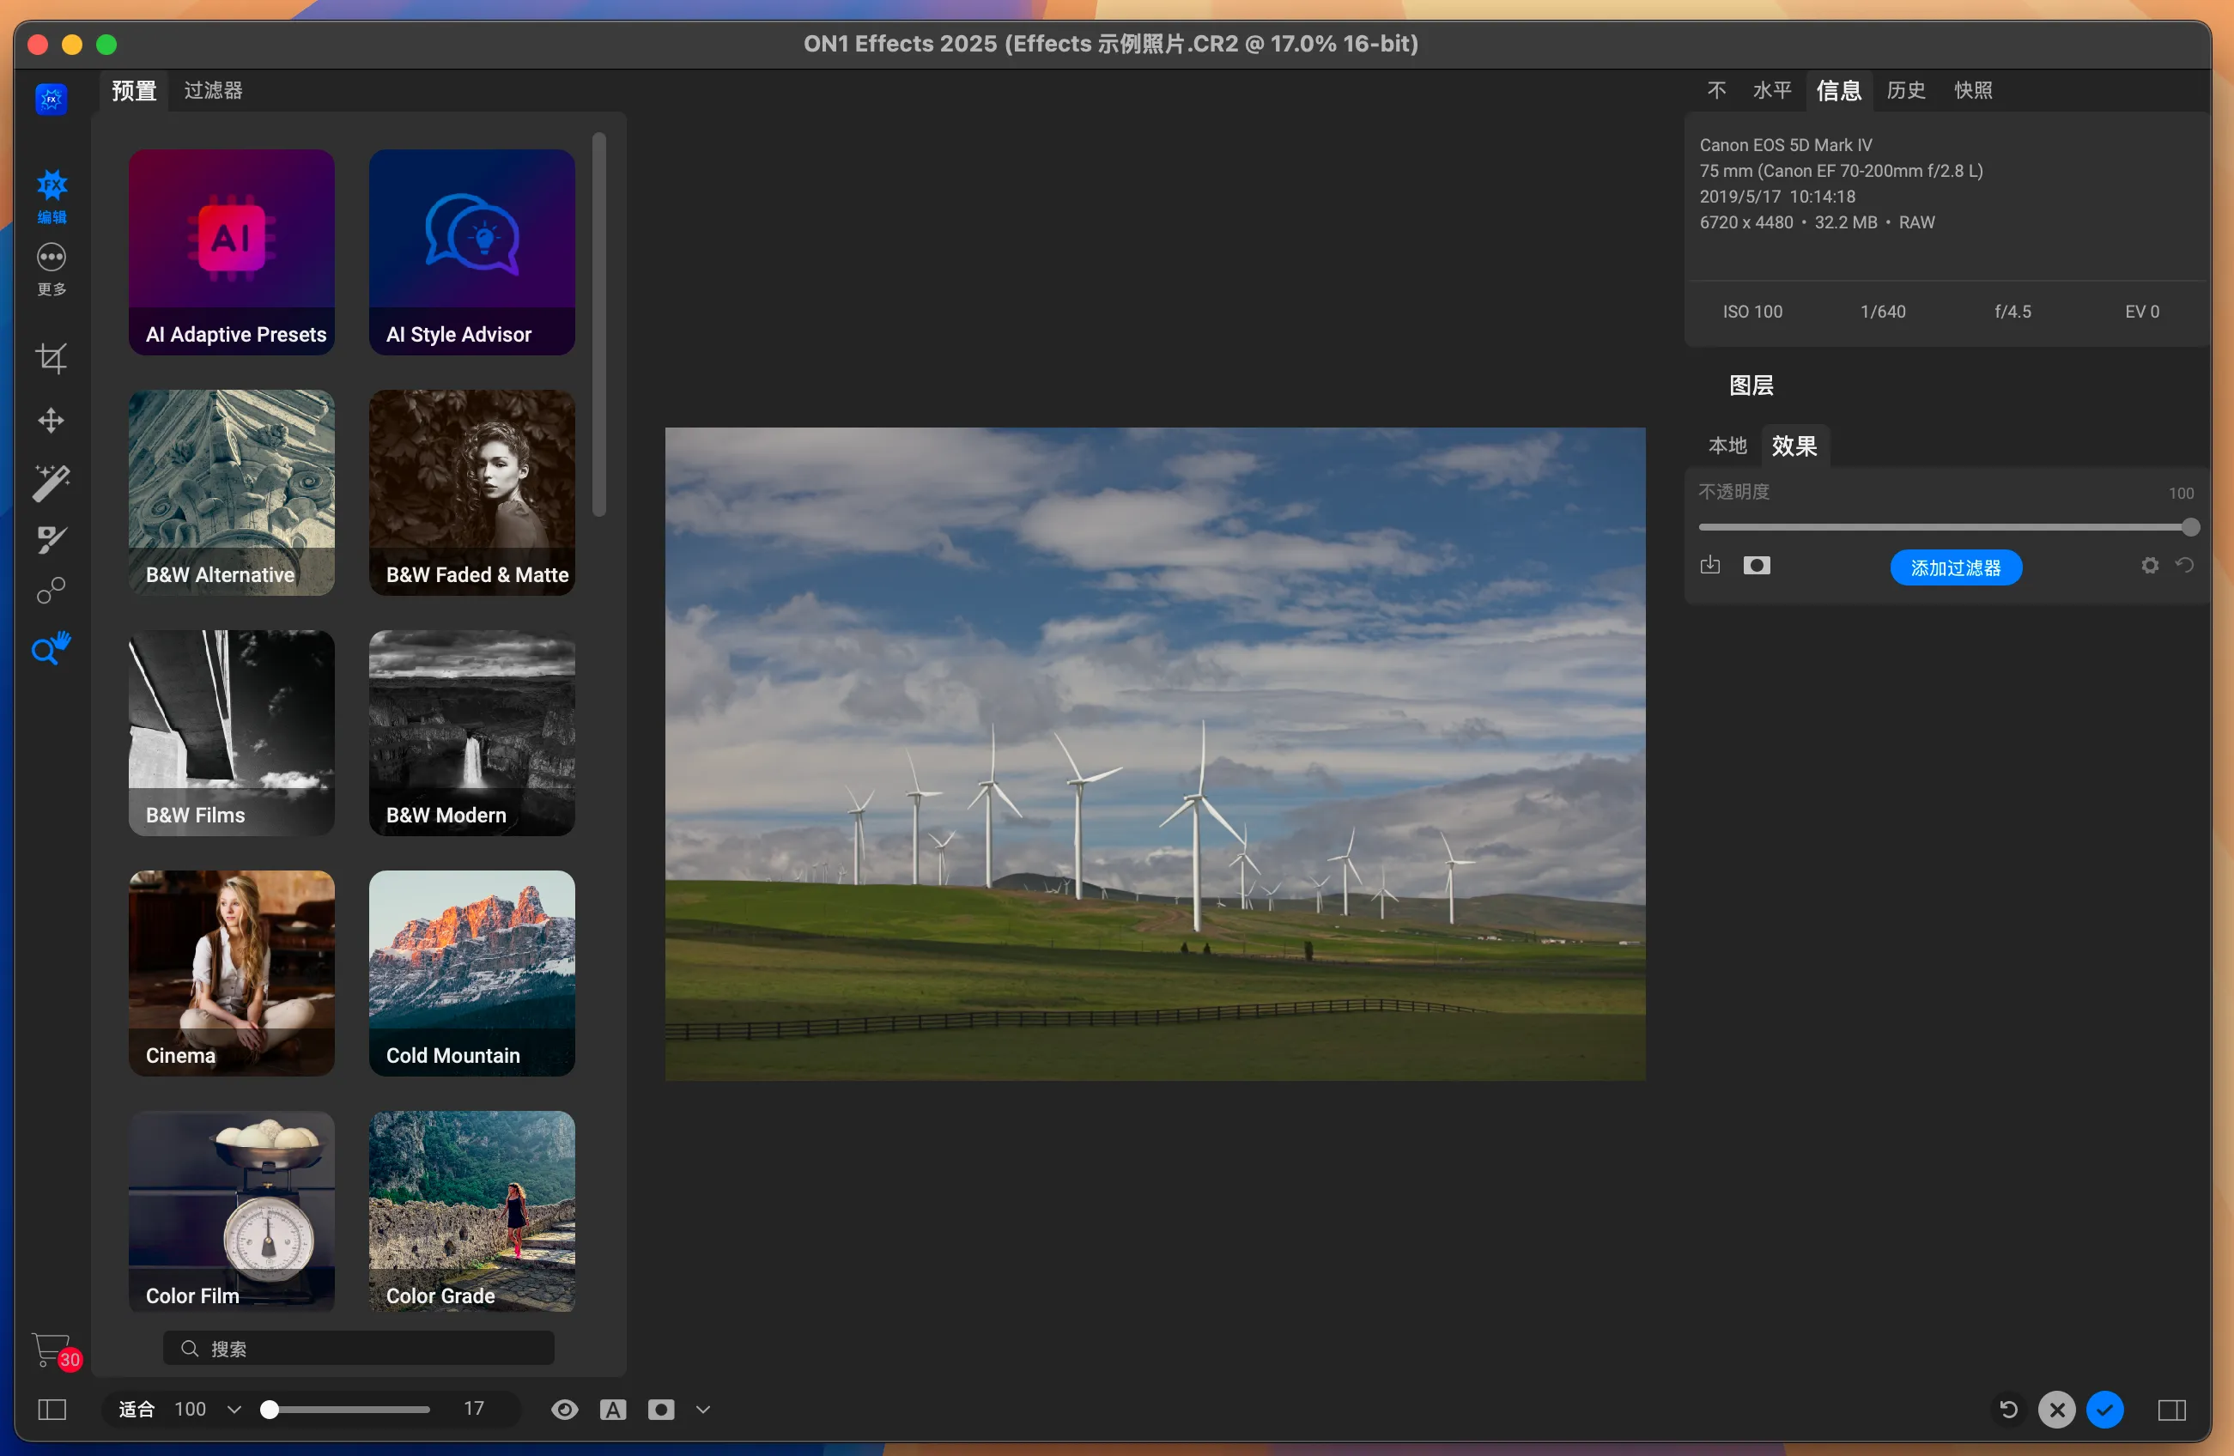Screen dimensions: 2234x1456
Task: Choose the magic wand local adjustment tool
Action: pyautogui.click(x=51, y=482)
